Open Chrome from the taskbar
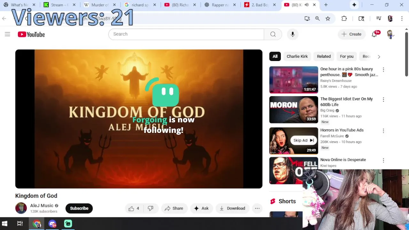Viewport: 409px width, 230px height. 37,224
